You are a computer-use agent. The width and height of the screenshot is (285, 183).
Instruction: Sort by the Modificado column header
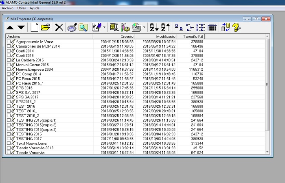point(156,36)
